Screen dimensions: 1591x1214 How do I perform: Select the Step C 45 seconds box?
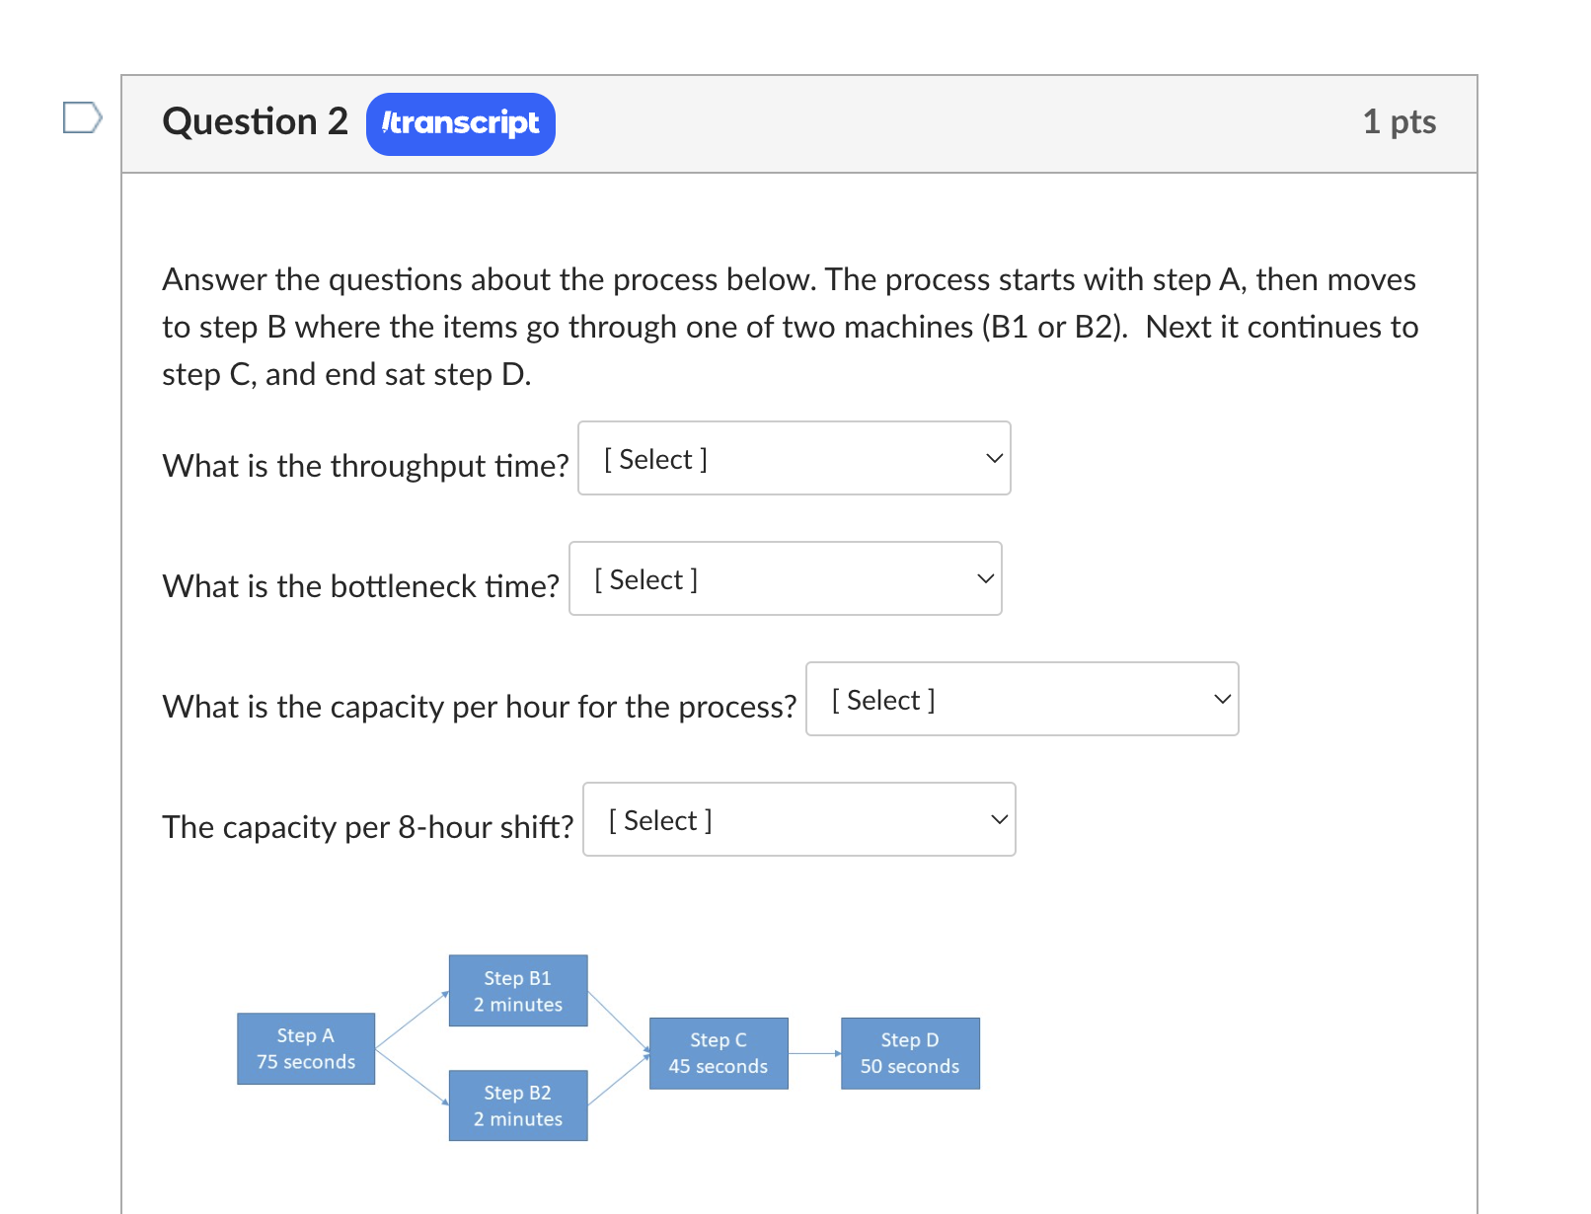pos(718,1051)
